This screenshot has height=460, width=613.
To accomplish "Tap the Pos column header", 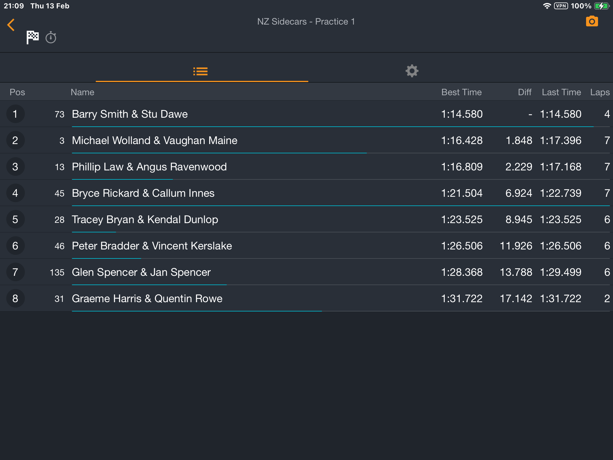I will point(17,92).
